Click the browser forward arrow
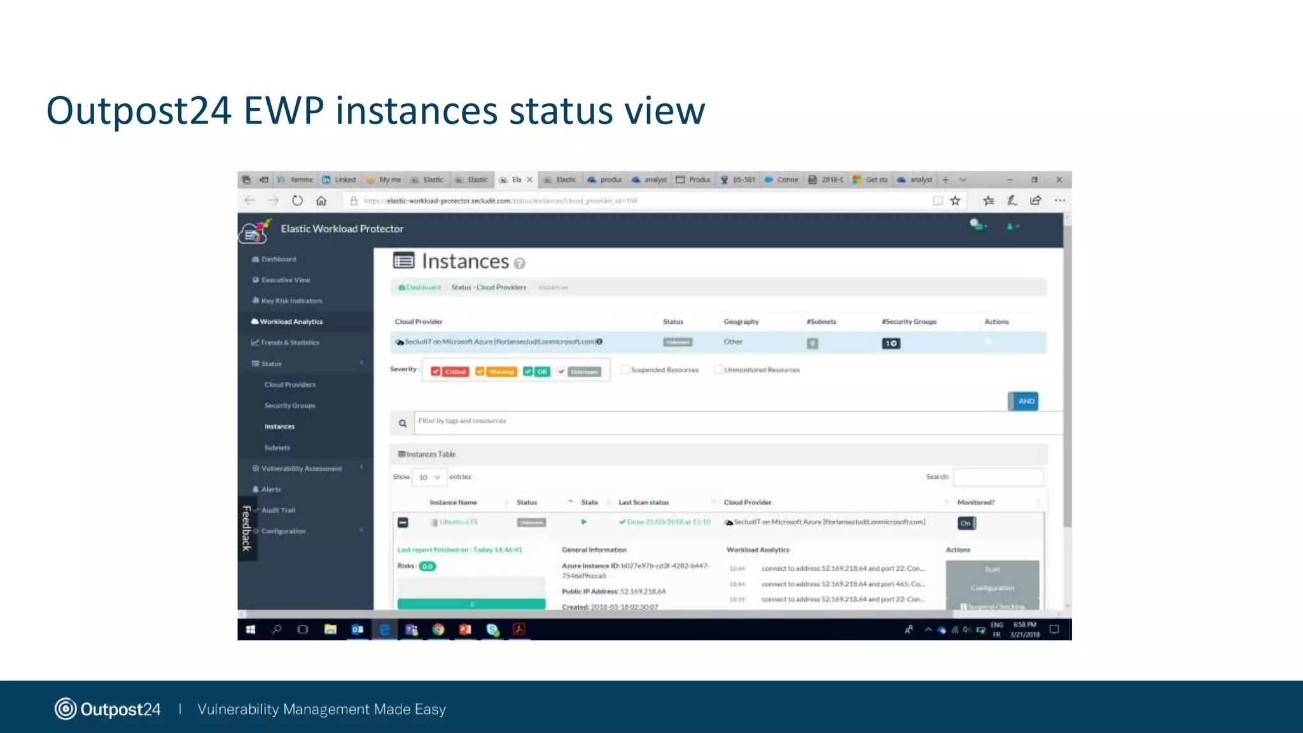 (274, 200)
